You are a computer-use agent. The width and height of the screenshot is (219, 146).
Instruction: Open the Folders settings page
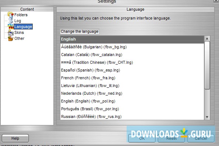point(21,15)
